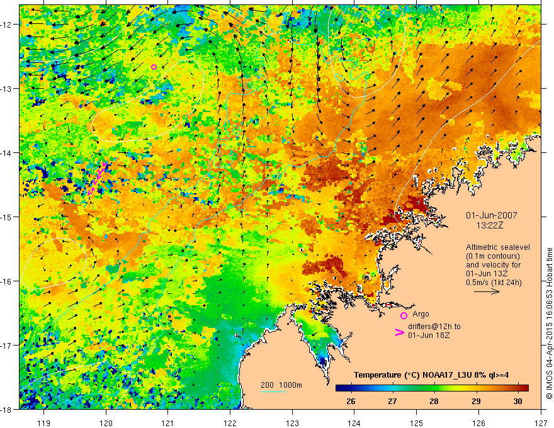Click the color bar value '30'
Screen dimensions: 554x428
[x=517, y=402]
